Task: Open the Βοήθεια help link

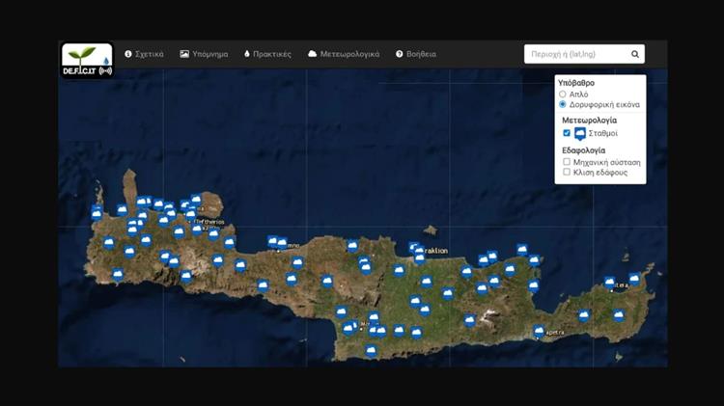Action: click(x=416, y=54)
